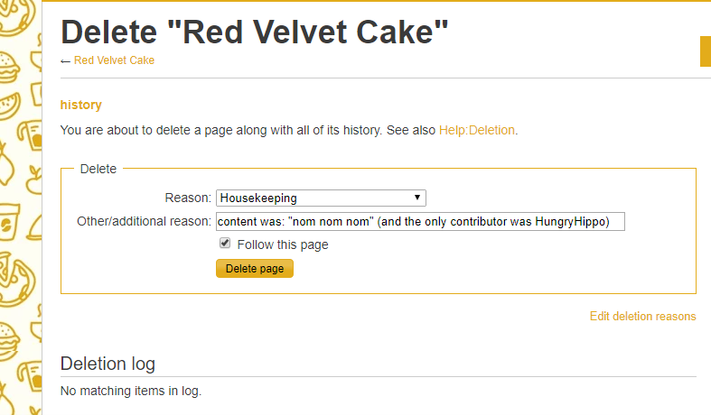Click the "No matching items in log." text
The width and height of the screenshot is (711, 415).
click(x=130, y=392)
